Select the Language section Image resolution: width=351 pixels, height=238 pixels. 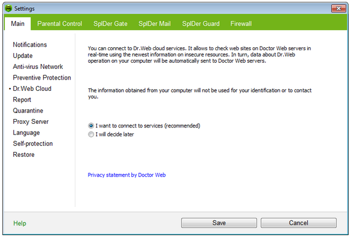tap(26, 133)
